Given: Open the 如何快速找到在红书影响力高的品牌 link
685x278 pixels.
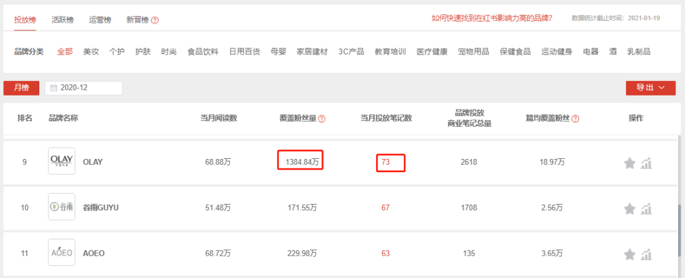Looking at the screenshot, I should (492, 18).
